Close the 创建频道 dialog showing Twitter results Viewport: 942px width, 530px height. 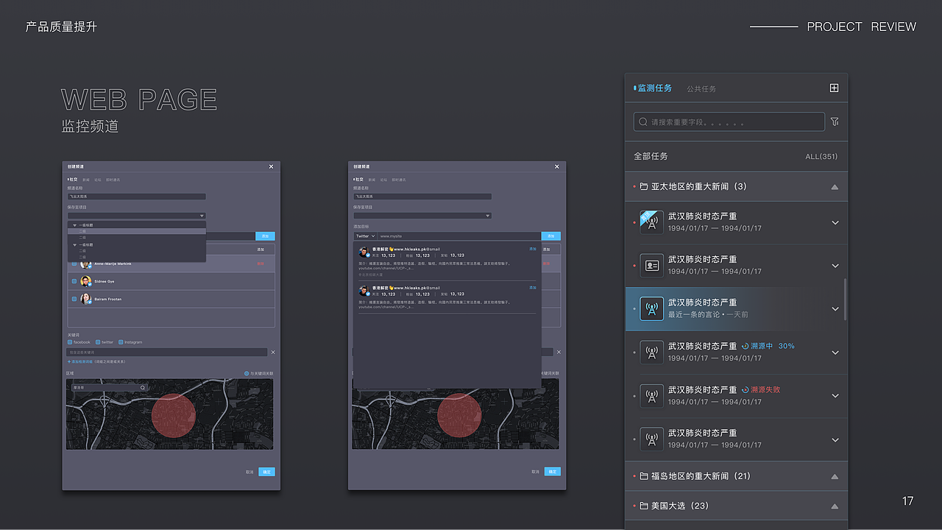557,166
